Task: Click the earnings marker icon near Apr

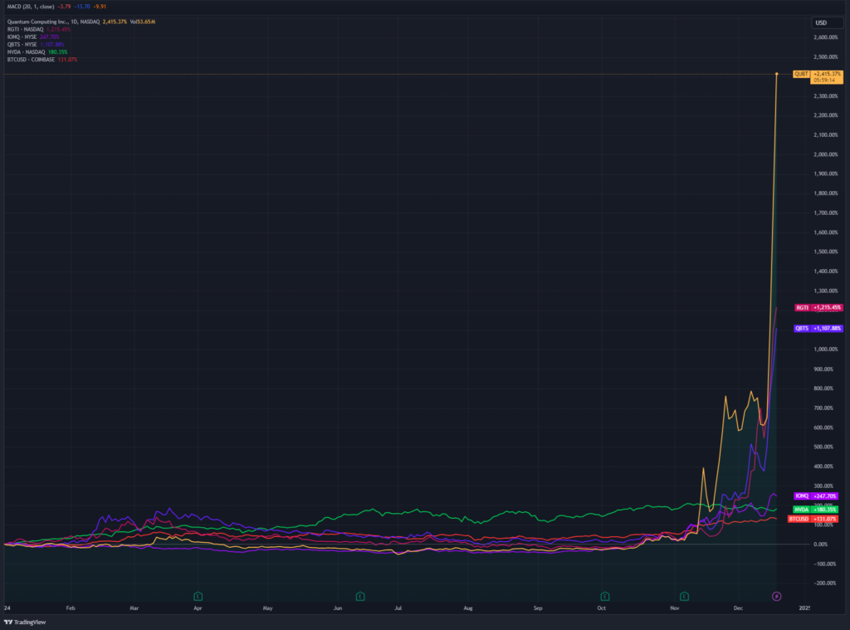Action: click(x=198, y=597)
